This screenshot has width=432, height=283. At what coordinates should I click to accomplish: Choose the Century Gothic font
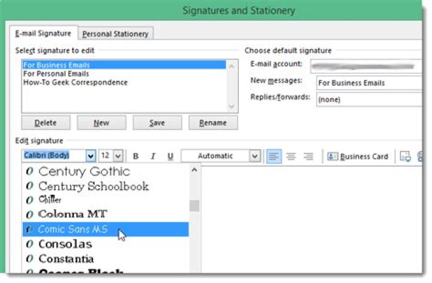106,171
